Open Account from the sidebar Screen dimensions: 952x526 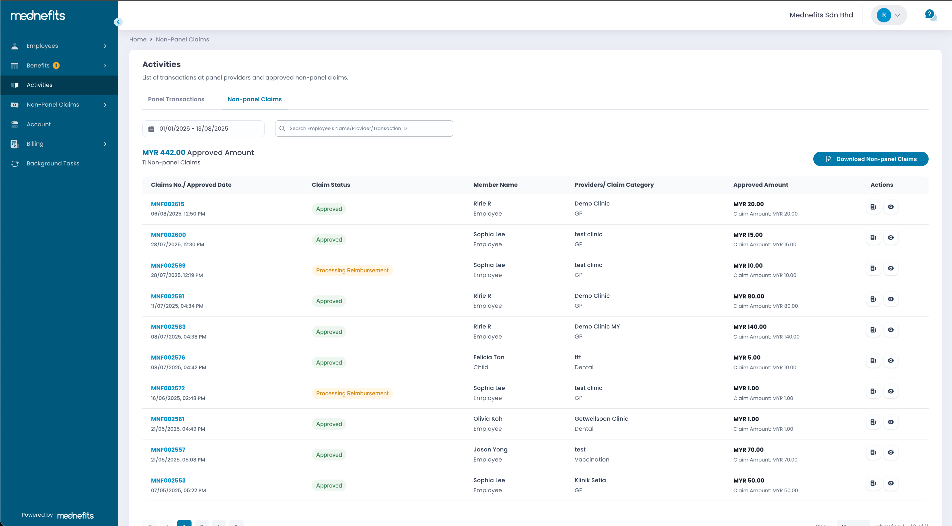click(39, 124)
